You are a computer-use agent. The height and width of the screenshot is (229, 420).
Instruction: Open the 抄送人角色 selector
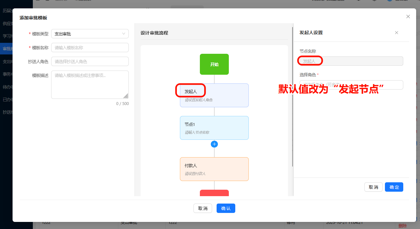pos(90,61)
